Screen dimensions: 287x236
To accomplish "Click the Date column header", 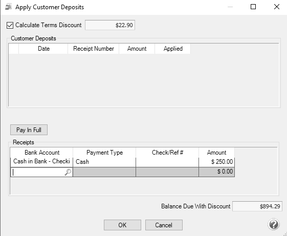I will click(43, 49).
